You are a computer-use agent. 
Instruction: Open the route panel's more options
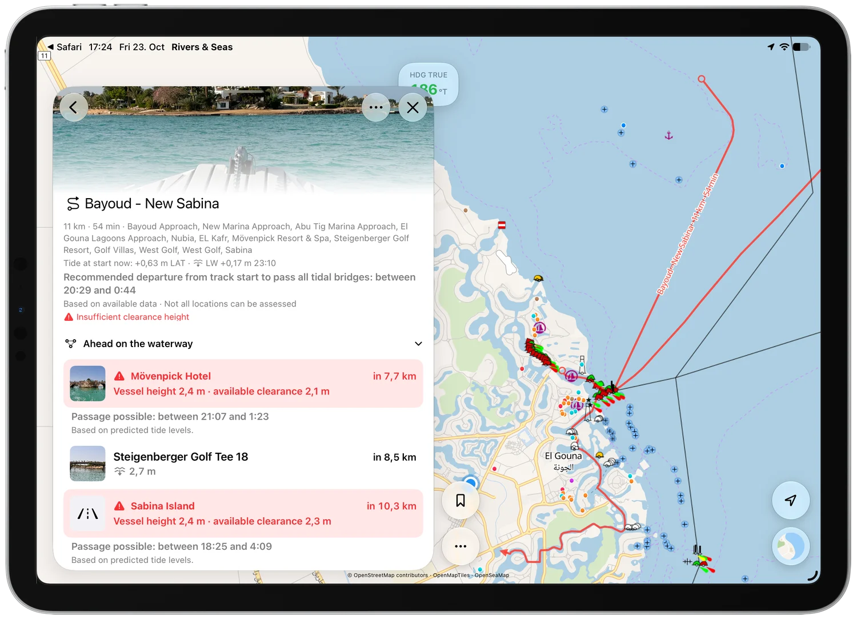[x=376, y=107]
